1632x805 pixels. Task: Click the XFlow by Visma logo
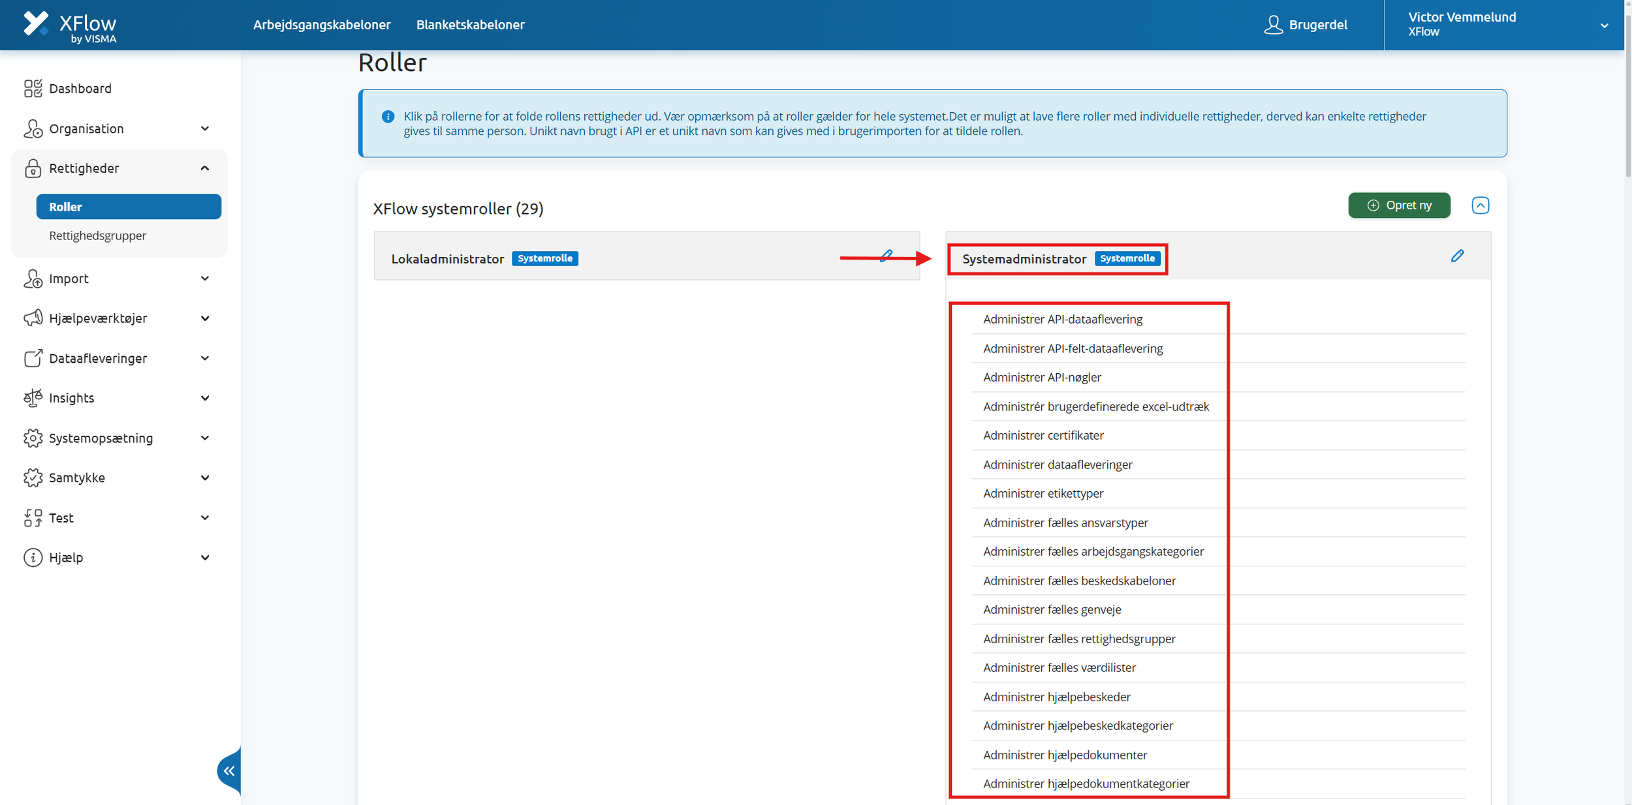click(70, 26)
